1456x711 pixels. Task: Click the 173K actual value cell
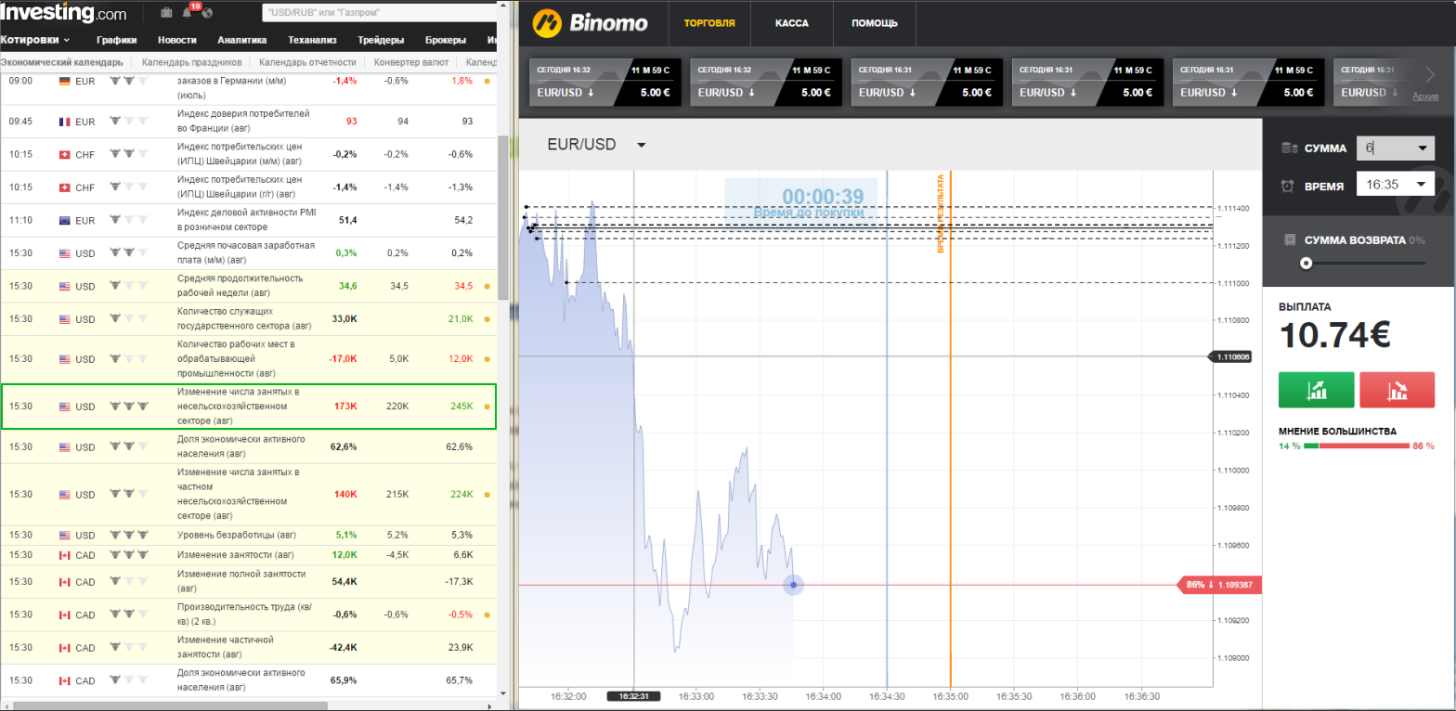[x=344, y=407]
